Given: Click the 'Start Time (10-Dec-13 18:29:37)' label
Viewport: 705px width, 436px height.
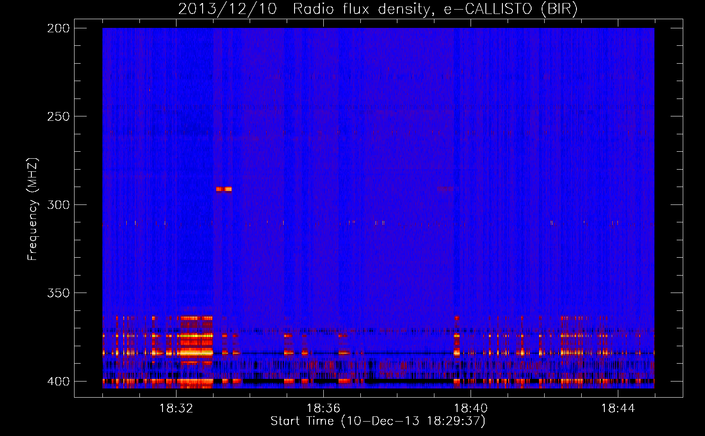Looking at the screenshot, I should pyautogui.click(x=378, y=421).
